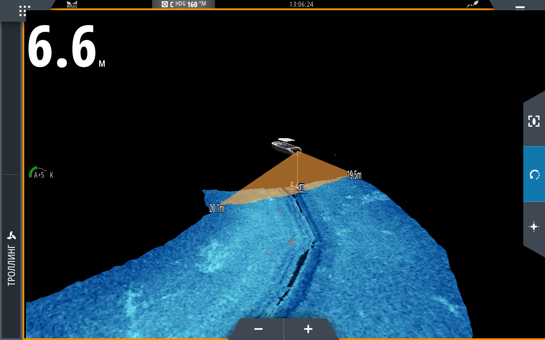The height and width of the screenshot is (340, 545).
Task: Tap the WAAS GPS signal status icon
Action: point(72,4)
